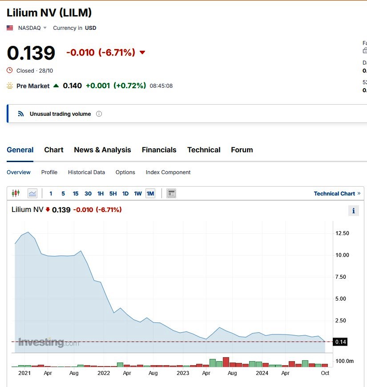
Task: Click the RSS feed icon in the alert bar
Action: (21, 114)
